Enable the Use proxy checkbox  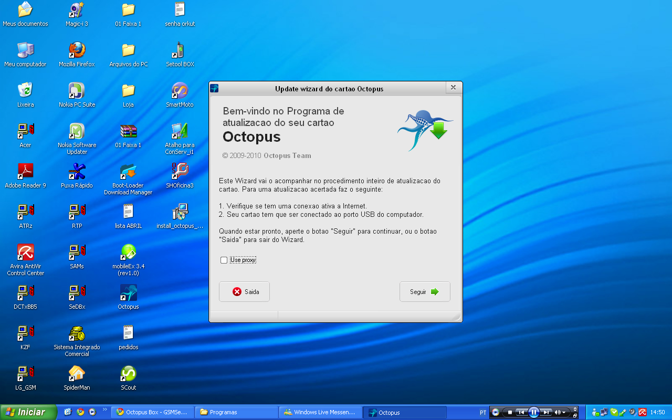[x=224, y=260]
